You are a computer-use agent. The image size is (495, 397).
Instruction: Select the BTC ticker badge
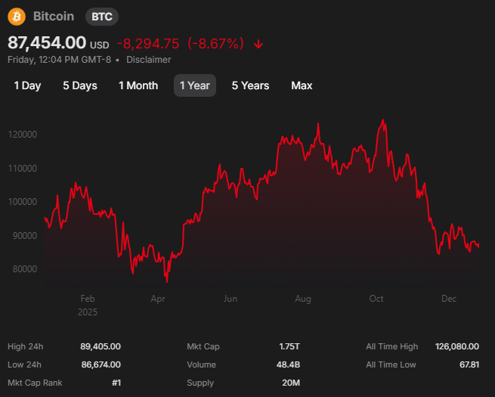point(102,17)
